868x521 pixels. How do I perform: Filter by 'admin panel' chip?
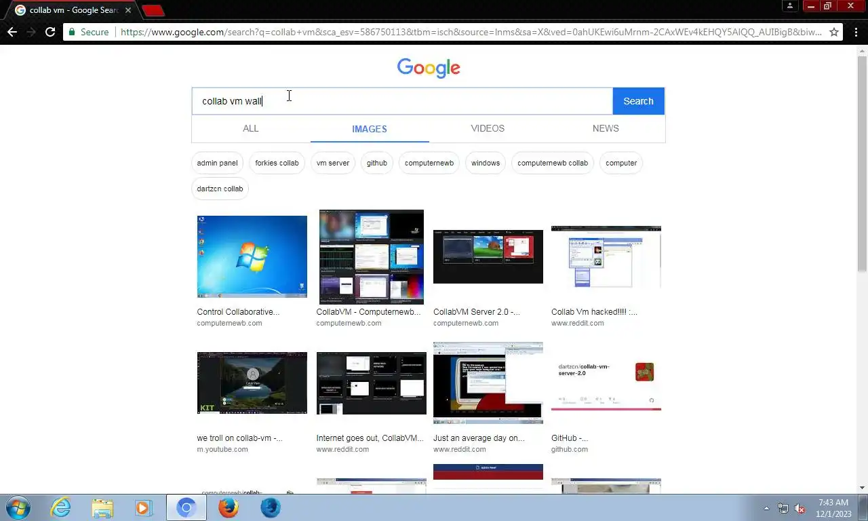point(217,163)
